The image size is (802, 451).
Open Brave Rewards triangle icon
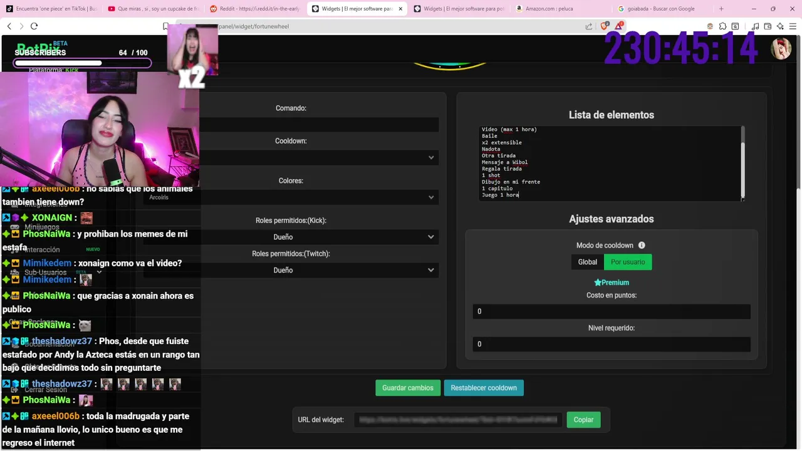click(x=619, y=26)
